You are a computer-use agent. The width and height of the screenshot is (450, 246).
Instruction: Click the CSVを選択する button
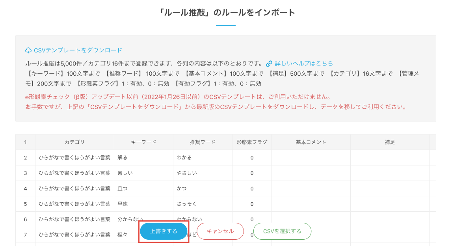282,231
